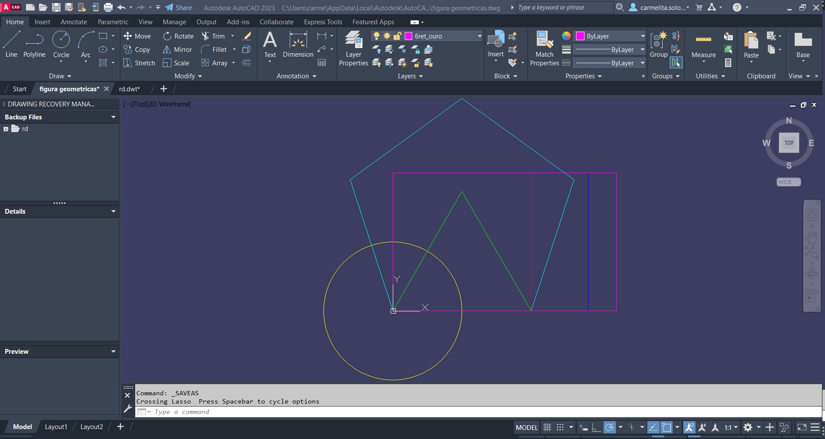Click the Rotate tool
The height and width of the screenshot is (439, 825).
point(178,36)
